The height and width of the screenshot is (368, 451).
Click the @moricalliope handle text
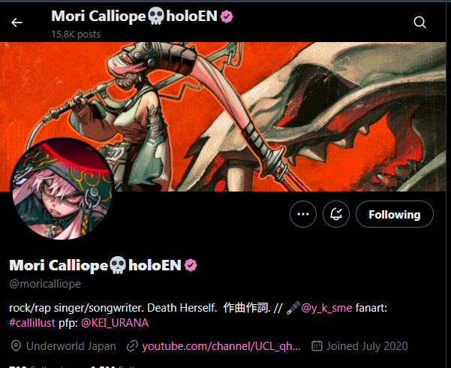coord(45,284)
